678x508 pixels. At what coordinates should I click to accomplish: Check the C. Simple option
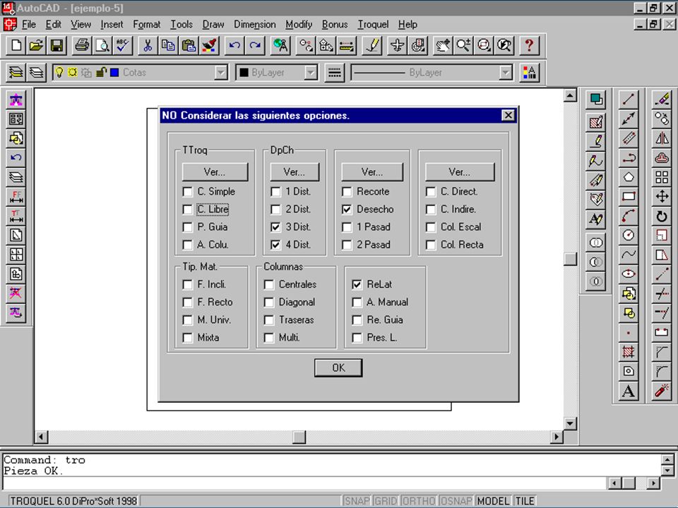click(x=188, y=191)
